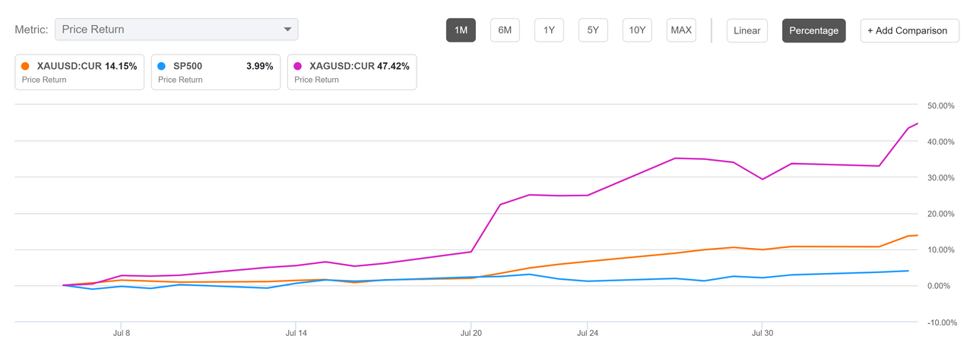Click the Jul 20 date axis label
This screenshot has height=339, width=973.
tap(471, 332)
